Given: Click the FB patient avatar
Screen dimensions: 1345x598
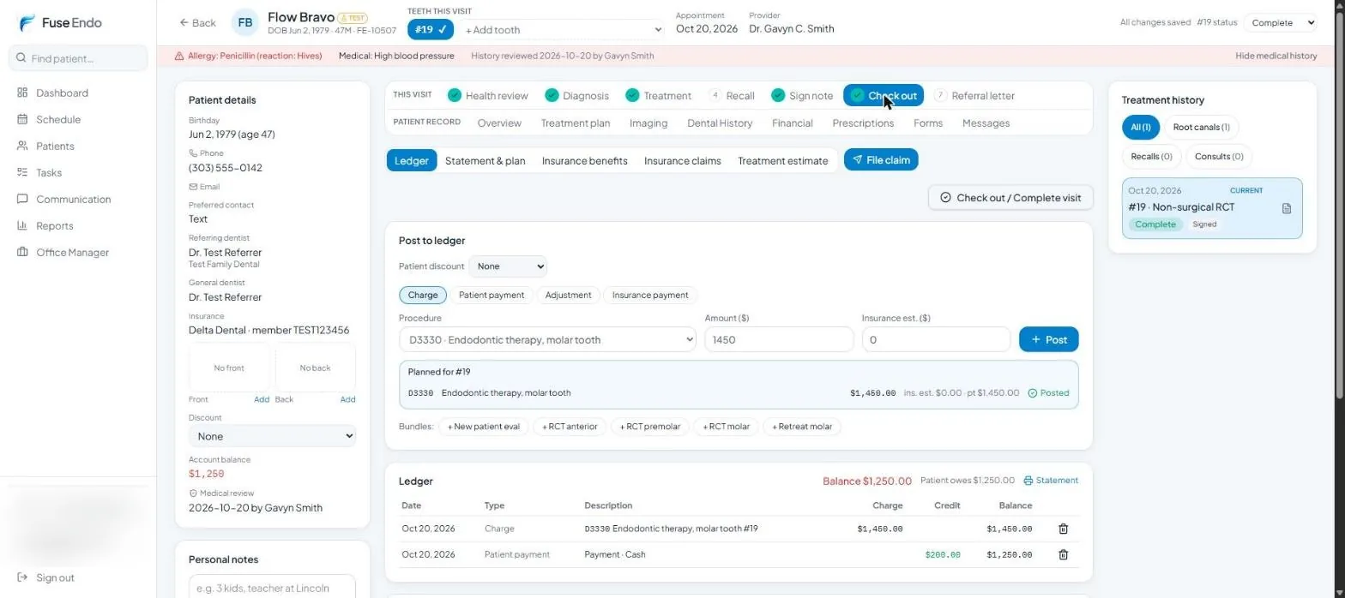Looking at the screenshot, I should point(245,22).
